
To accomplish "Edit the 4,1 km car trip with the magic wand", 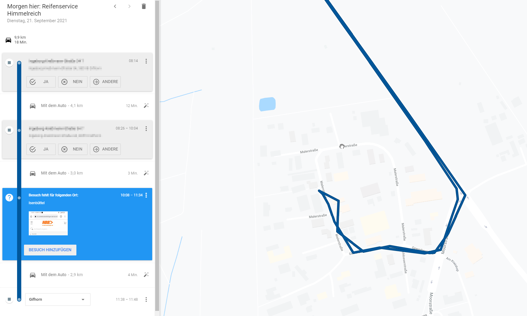I will (146, 106).
